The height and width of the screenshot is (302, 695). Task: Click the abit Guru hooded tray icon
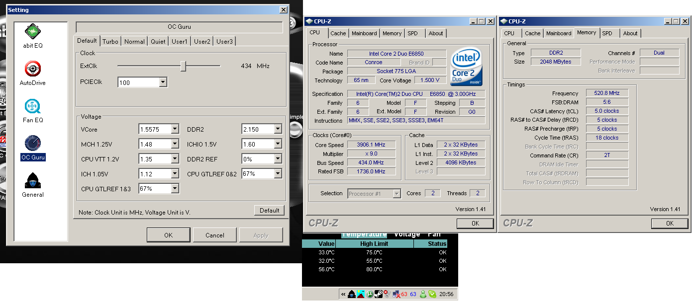[x=352, y=294]
